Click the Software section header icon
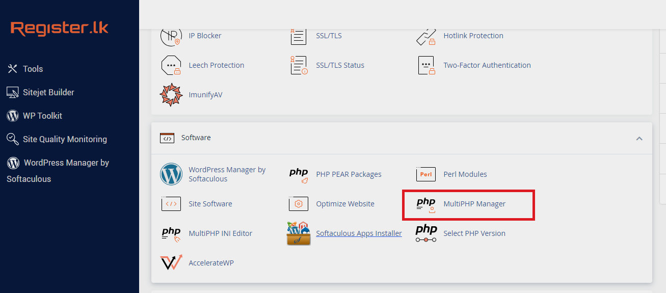The height and width of the screenshot is (293, 666). click(x=167, y=138)
